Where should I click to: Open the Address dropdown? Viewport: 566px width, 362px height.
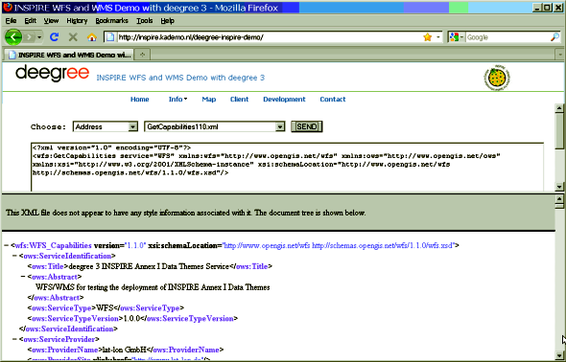pos(105,126)
